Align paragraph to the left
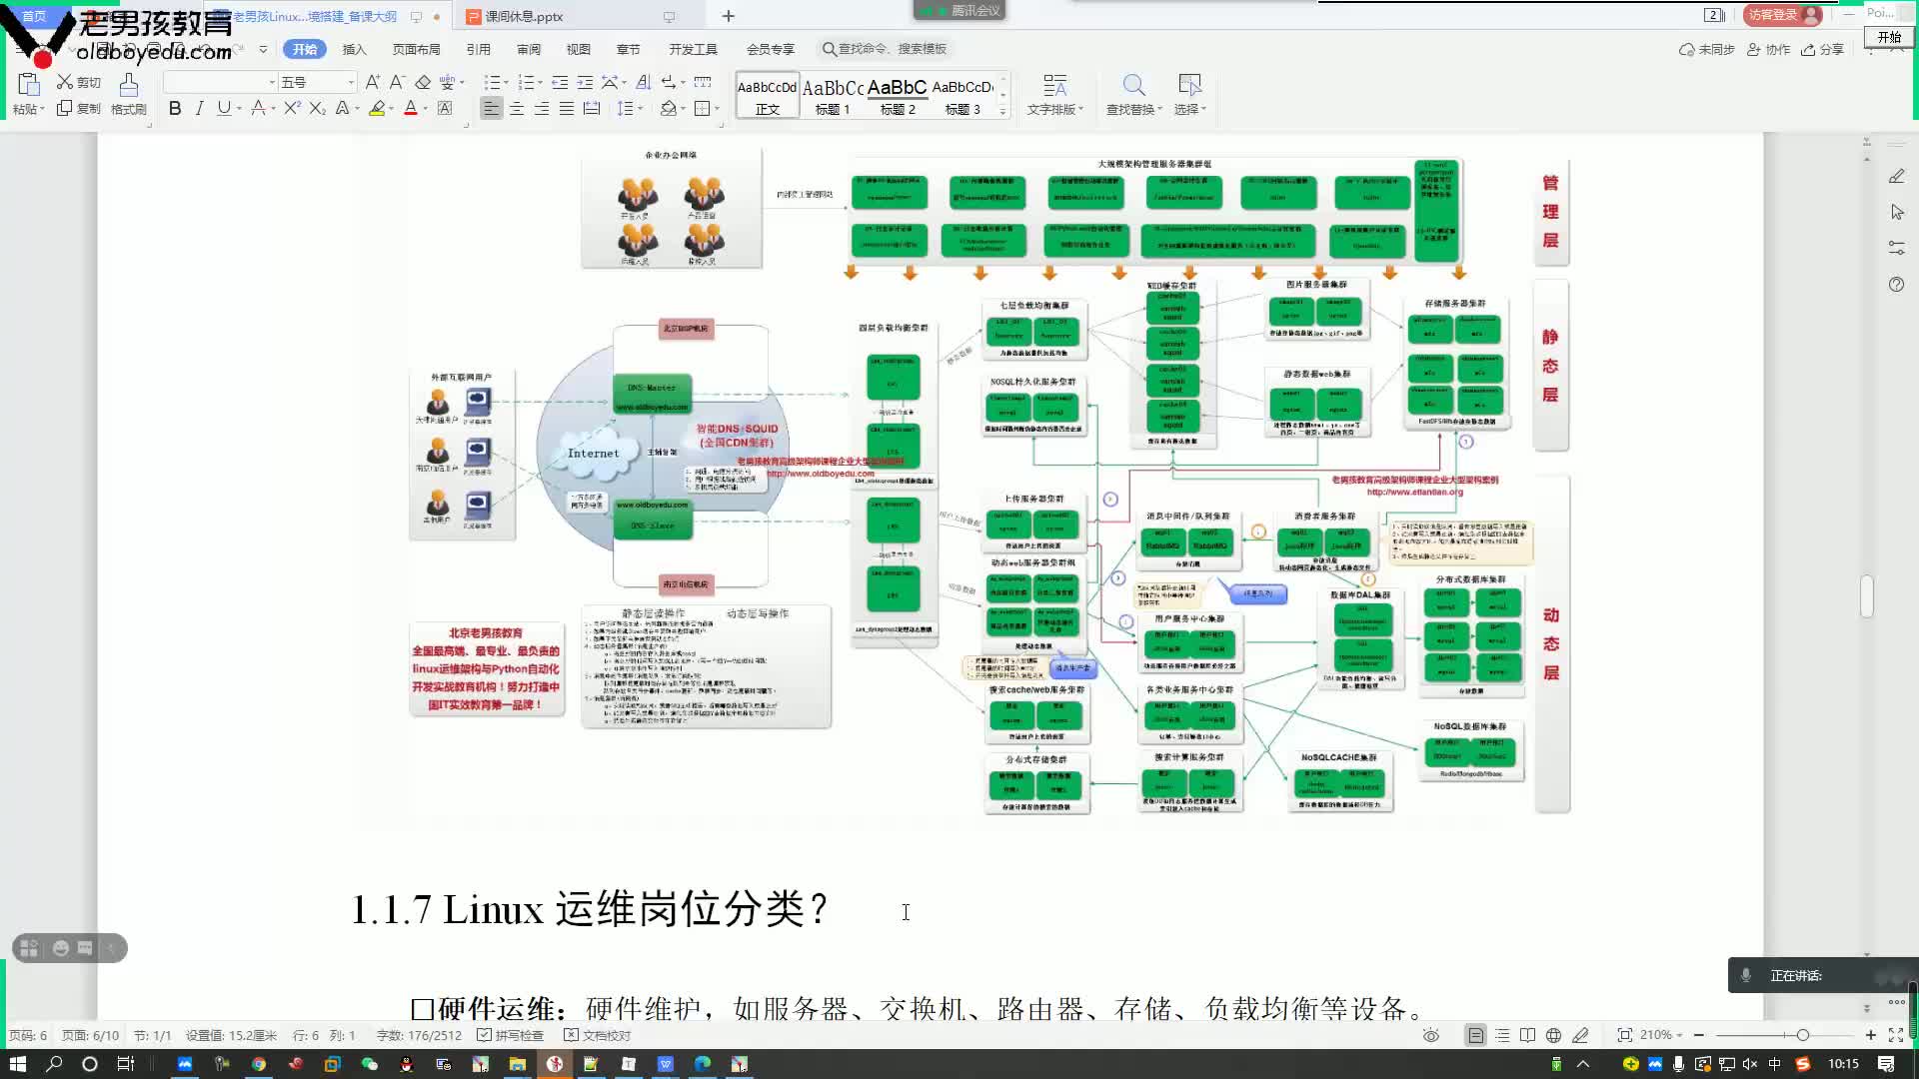Viewport: 1919px width, 1079px height. 491,108
